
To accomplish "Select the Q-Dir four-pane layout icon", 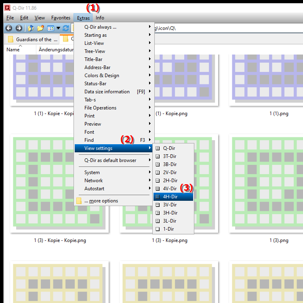I will (x=158, y=148).
